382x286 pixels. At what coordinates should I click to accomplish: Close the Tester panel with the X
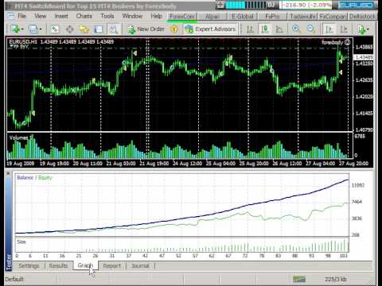pos(8,174)
